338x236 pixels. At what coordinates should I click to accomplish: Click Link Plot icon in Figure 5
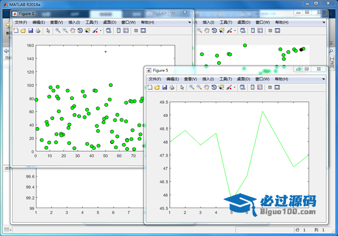tap(243, 87)
